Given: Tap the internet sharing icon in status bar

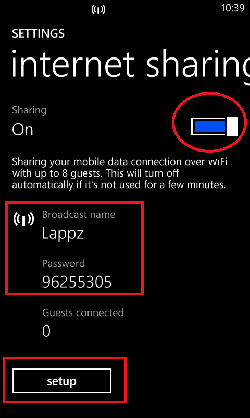Looking at the screenshot, I should tap(98, 10).
